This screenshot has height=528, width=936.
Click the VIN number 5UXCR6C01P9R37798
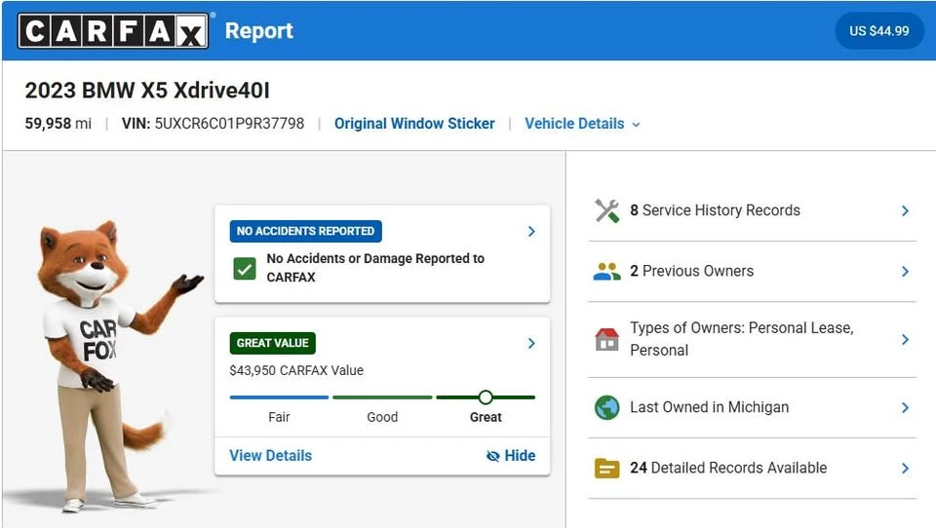pyautogui.click(x=229, y=124)
